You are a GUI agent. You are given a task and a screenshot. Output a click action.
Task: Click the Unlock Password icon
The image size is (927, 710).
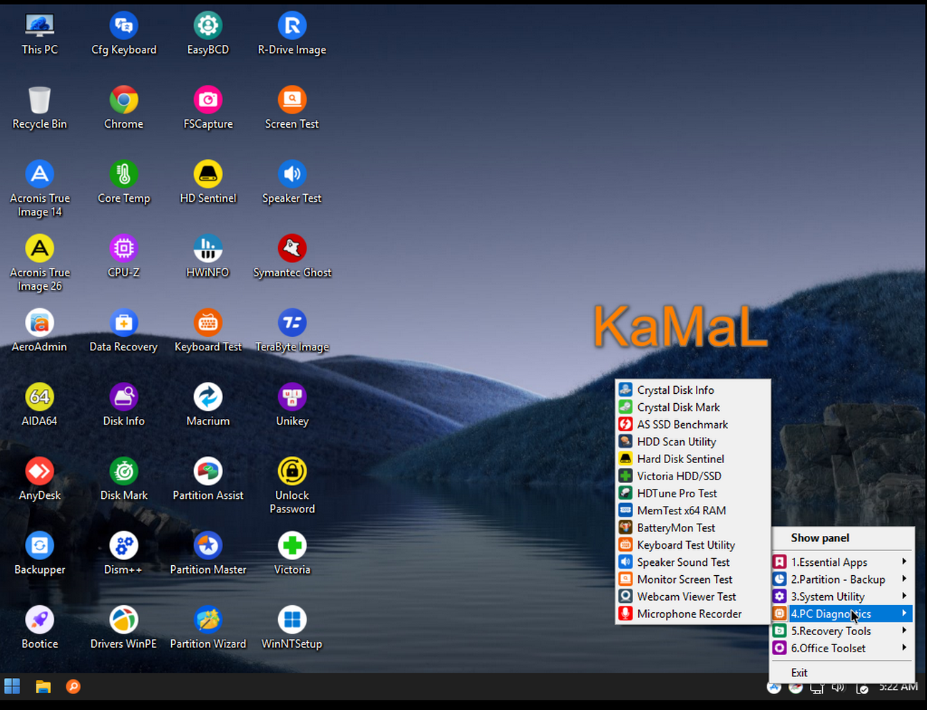coord(292,487)
